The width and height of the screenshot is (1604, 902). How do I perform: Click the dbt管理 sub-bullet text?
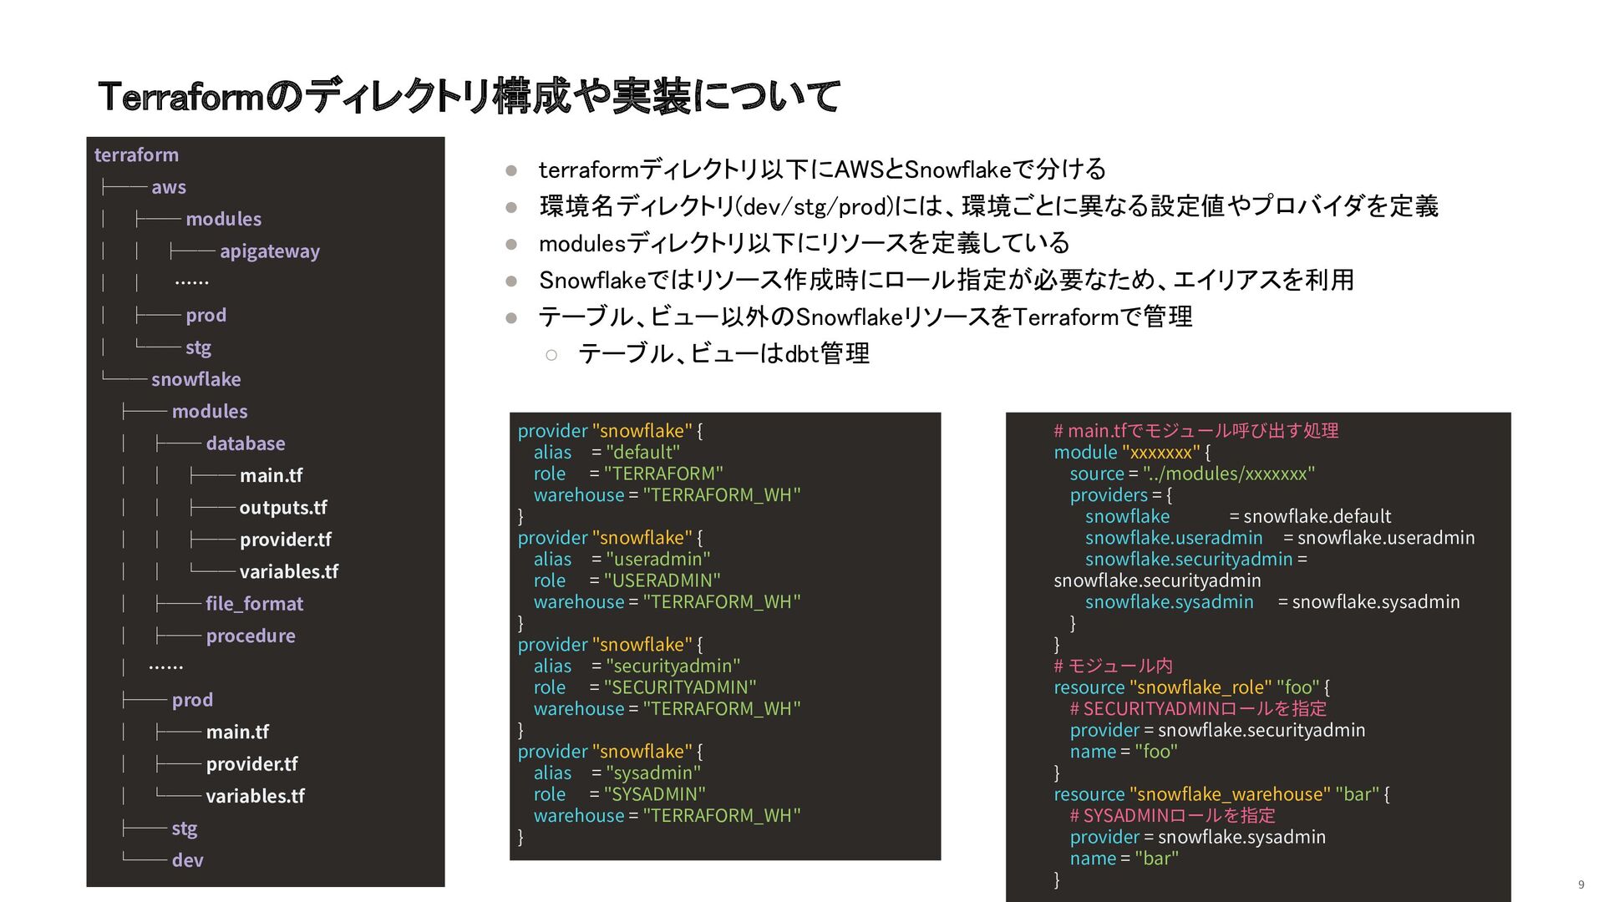point(723,354)
